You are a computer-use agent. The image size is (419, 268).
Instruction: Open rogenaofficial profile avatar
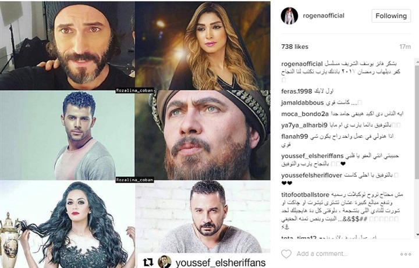pos(289,16)
